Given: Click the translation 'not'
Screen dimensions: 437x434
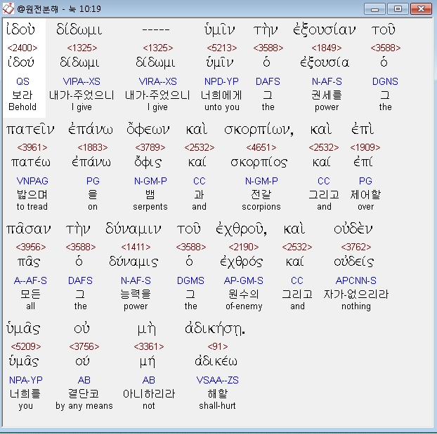Looking at the screenshot, I should click(x=148, y=406).
